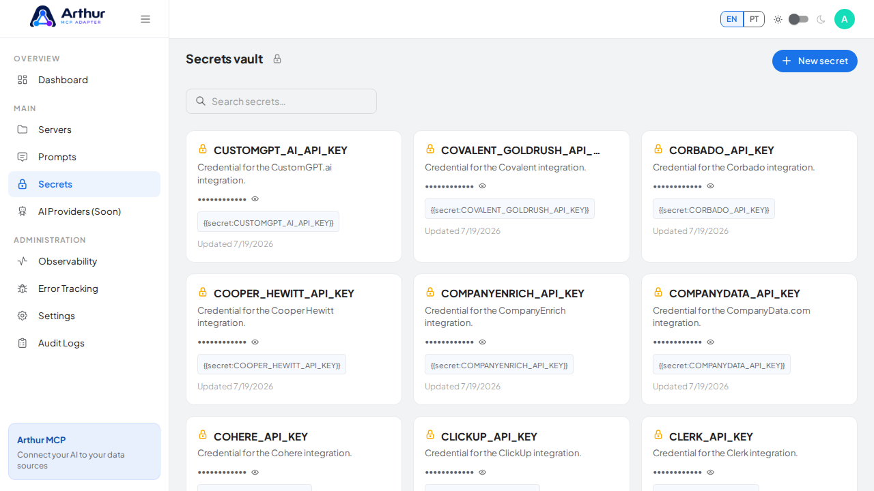Screen dimensions: 874x491
Task: Copy {{secret:CORBADO_API_KEY}} reference
Action: (x=714, y=209)
